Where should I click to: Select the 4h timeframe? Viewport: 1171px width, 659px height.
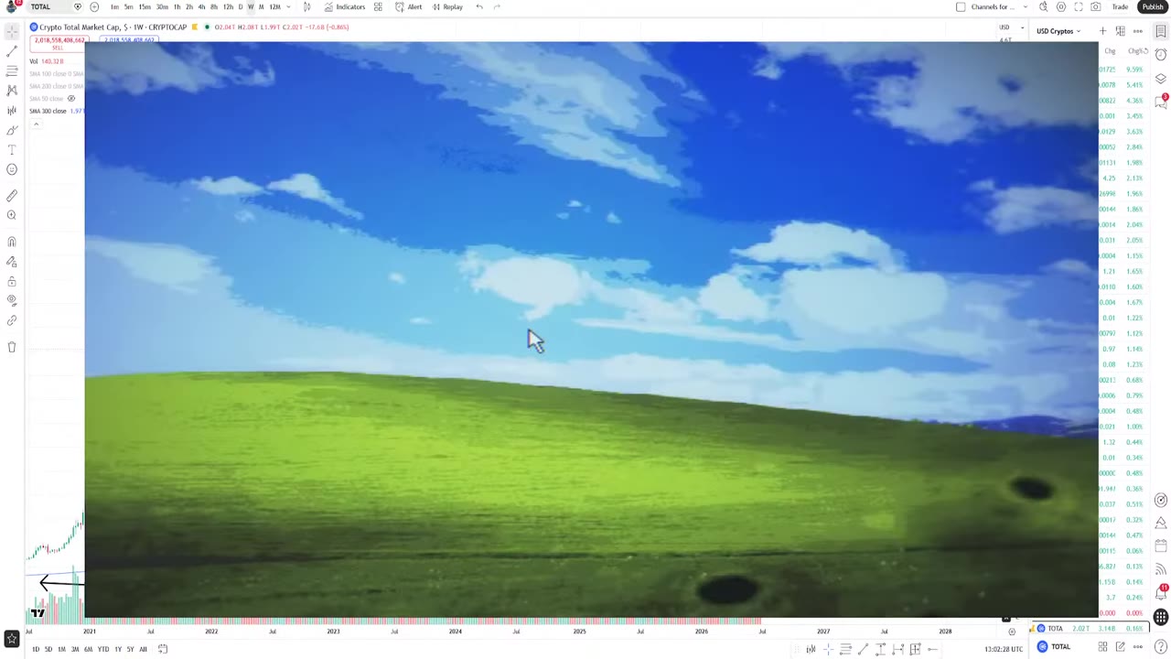[201, 7]
